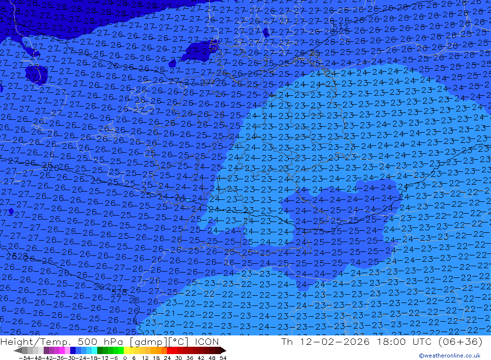Image resolution: width=491 pixels, height=360 pixels.
Task: Pick the dark purple swatch at -42
Action: 46,350
